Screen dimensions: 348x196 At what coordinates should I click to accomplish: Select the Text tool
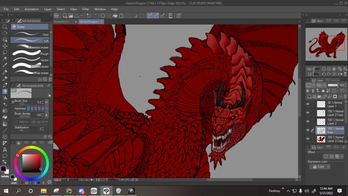click(x=5, y=150)
